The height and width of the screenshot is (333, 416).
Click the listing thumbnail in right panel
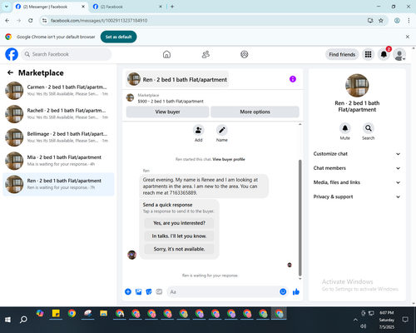[357, 86]
